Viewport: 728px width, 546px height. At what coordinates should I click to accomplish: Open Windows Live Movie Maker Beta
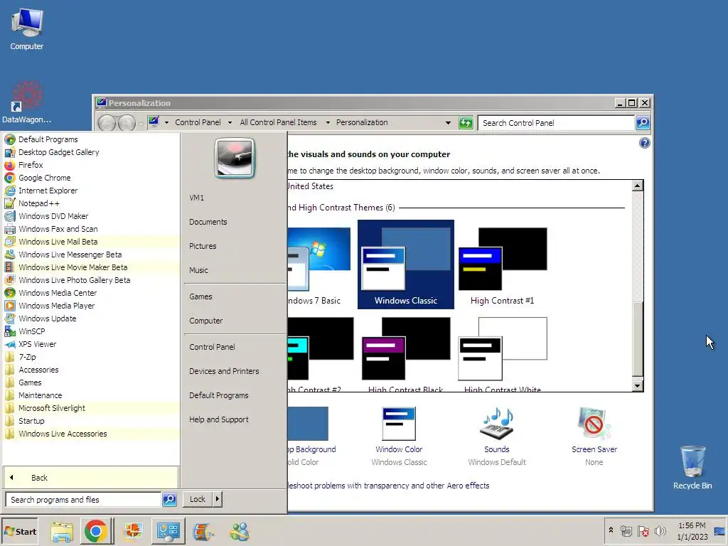(73, 267)
